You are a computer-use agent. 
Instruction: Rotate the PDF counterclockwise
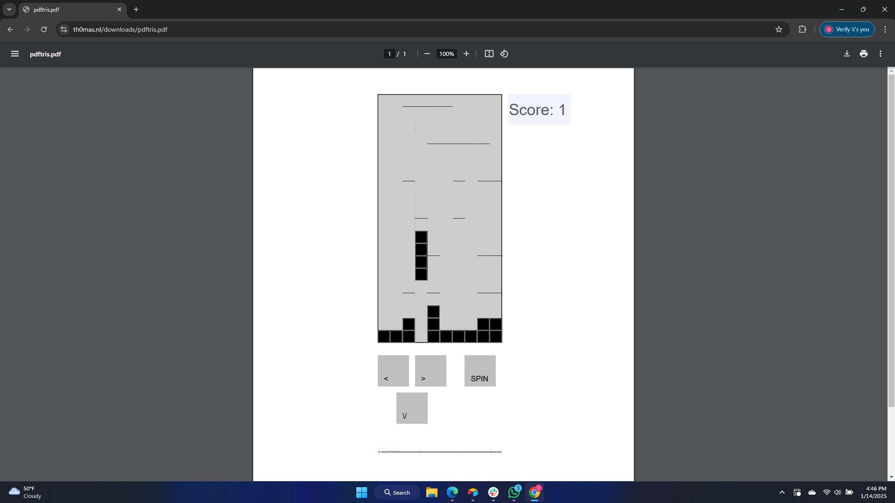(x=504, y=54)
